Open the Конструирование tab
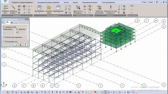Image resolution: width=168 pixels, height=94 pixels. (108, 2)
